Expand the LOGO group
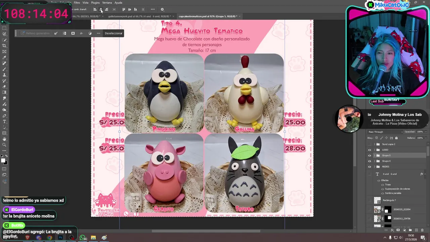 tap(374, 150)
